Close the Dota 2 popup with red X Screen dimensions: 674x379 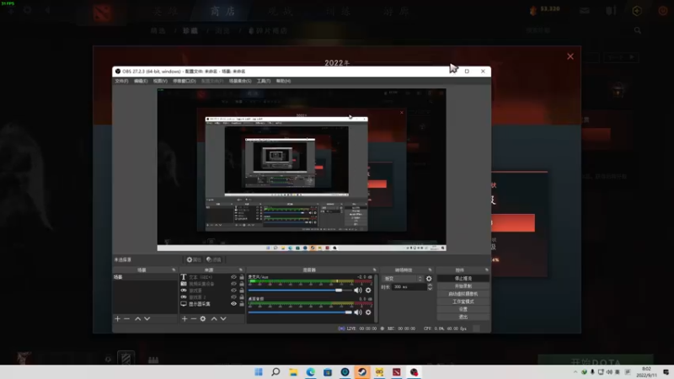(x=570, y=56)
